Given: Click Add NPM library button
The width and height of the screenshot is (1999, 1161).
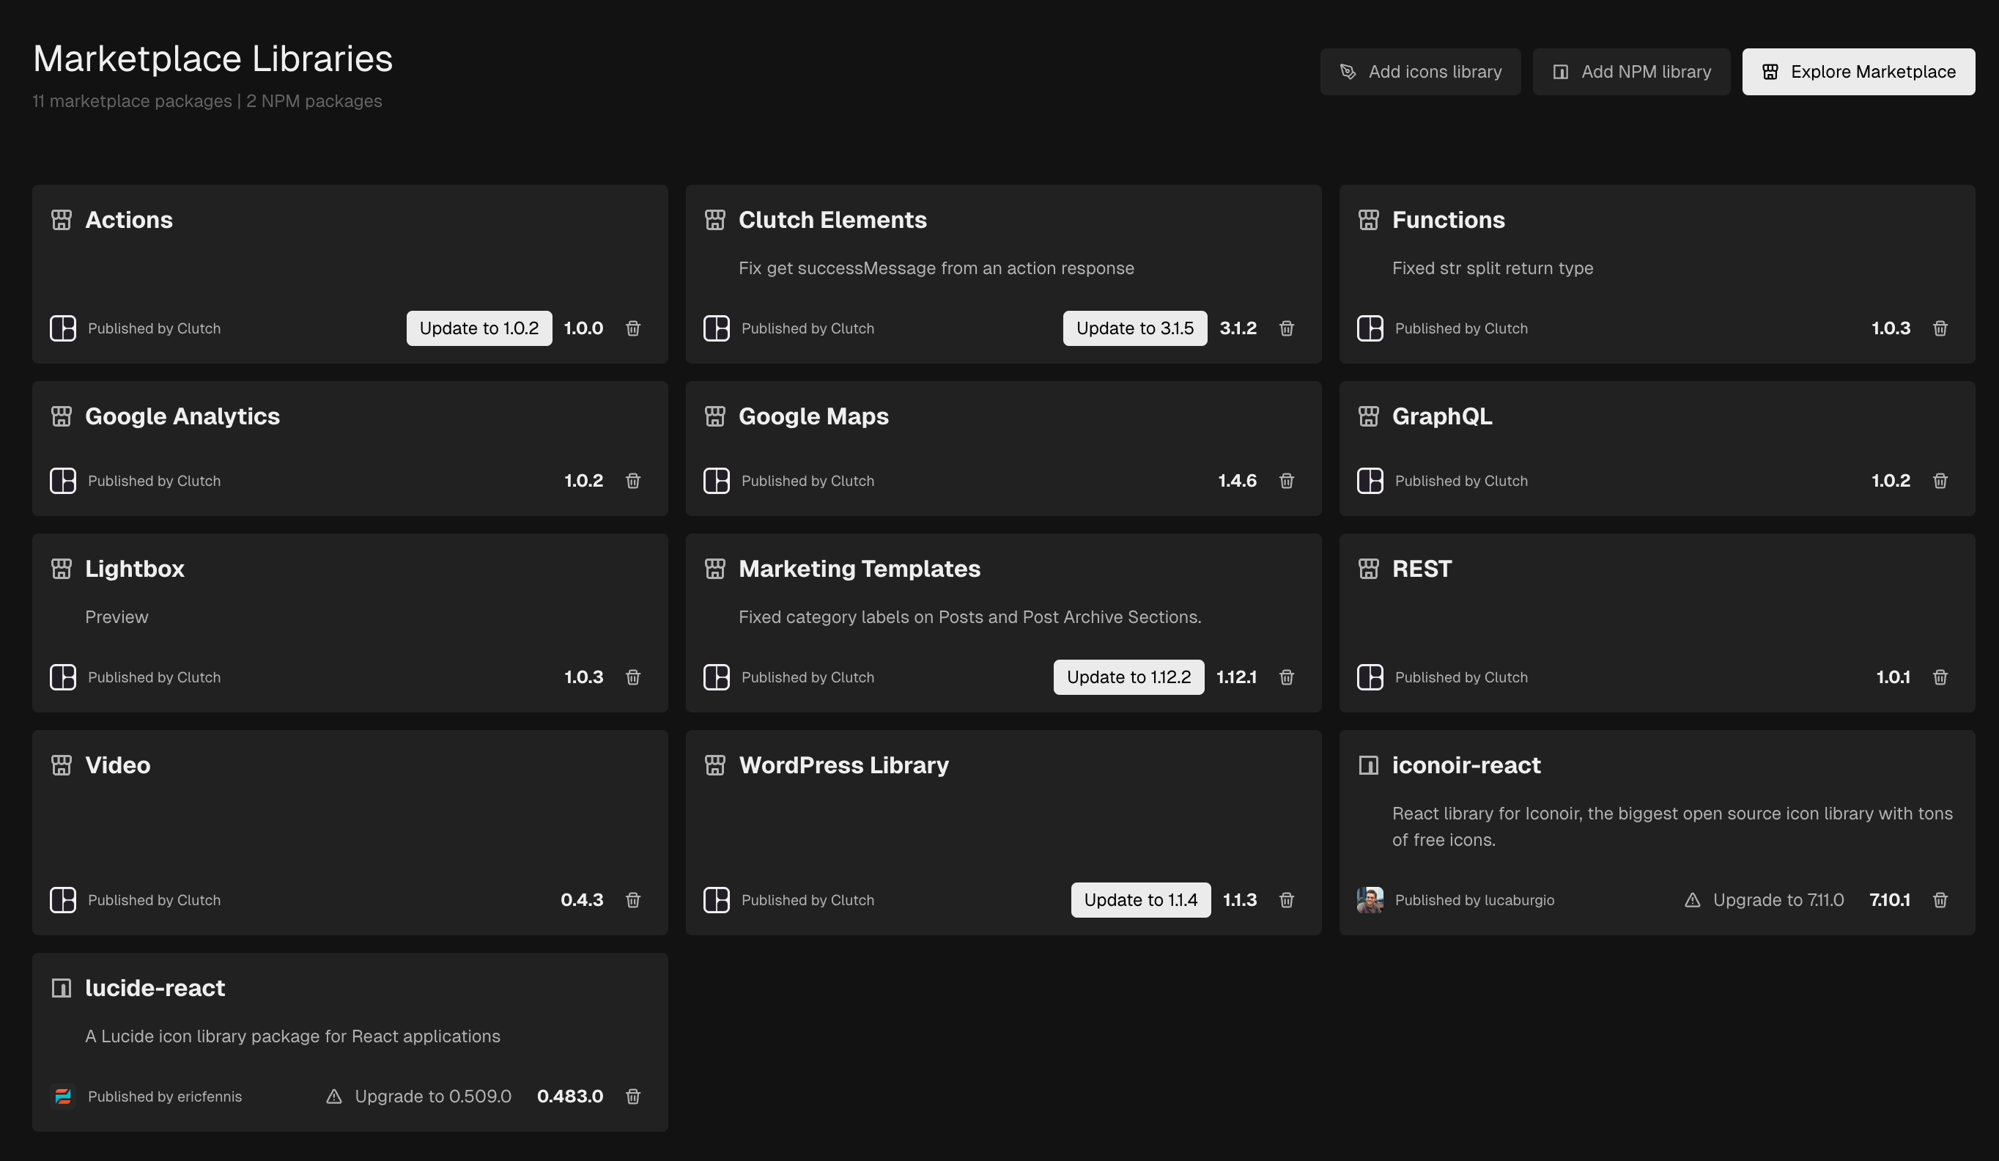Looking at the screenshot, I should [1630, 73].
